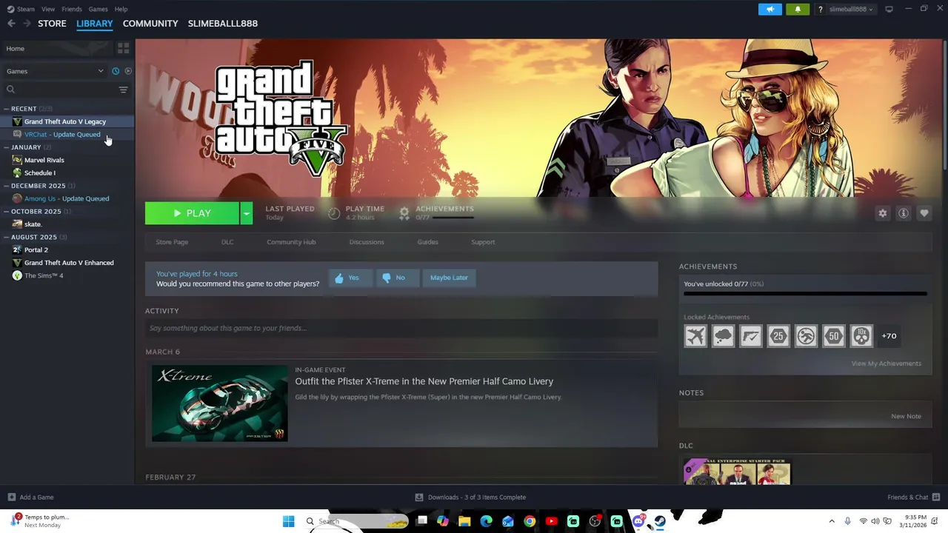
Task: Open the green notifications bell
Action: pos(798,9)
